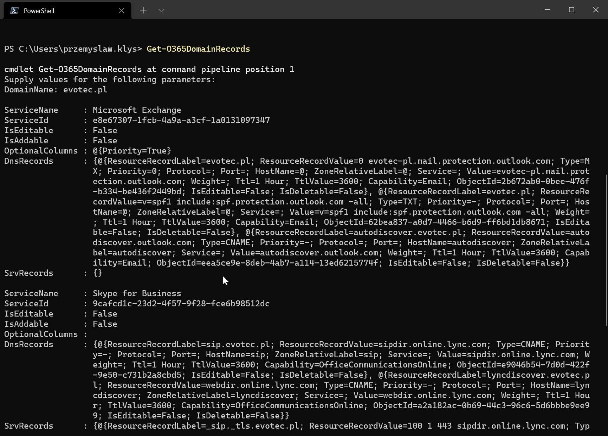The image size is (608, 436).
Task: Close the terminal window
Action: [596, 10]
